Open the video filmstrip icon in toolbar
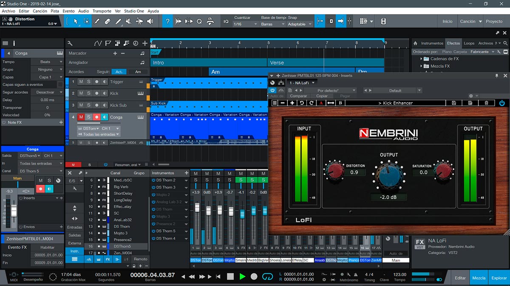Screen dimensions: 510x286 click(x=383, y=21)
